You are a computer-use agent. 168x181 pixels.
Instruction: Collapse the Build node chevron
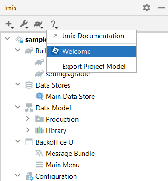(18, 50)
